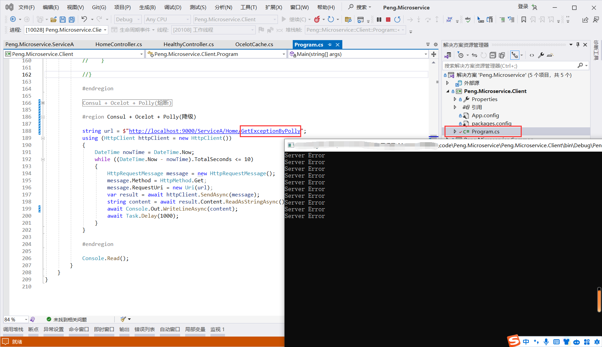
Task: Open the 工具(T) menu
Action: pyautogui.click(x=249, y=7)
